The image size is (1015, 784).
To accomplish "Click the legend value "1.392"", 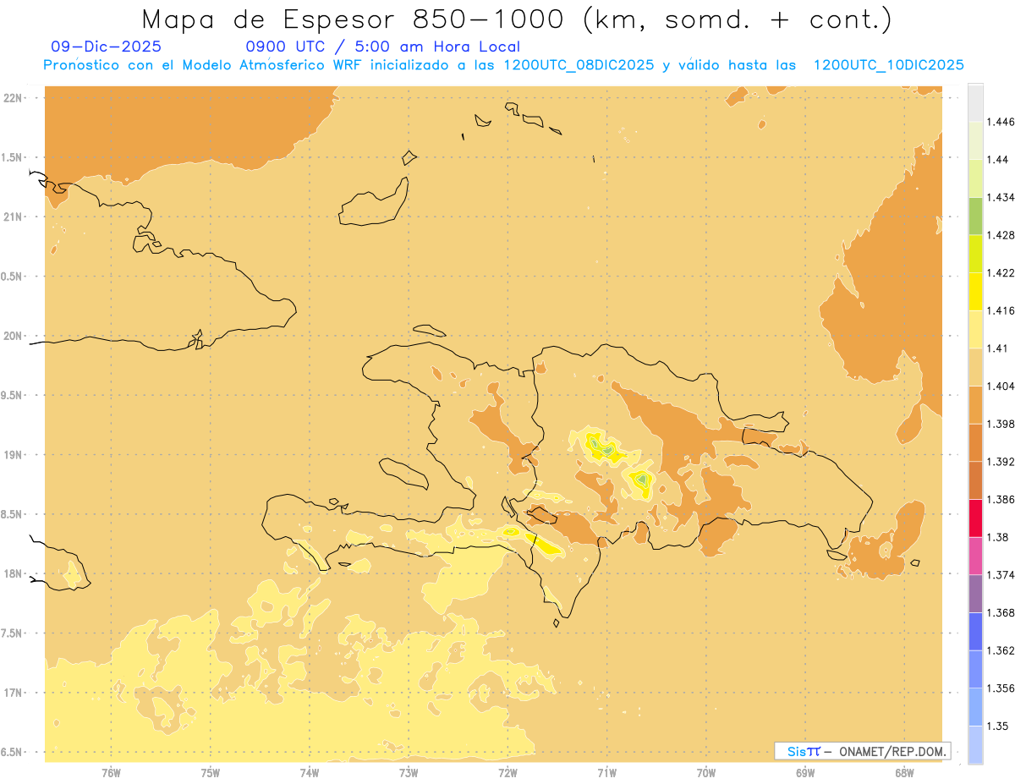I will pyautogui.click(x=1000, y=462).
